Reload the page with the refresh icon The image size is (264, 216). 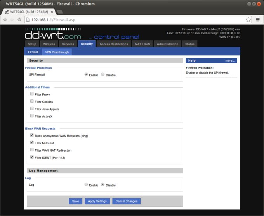(19, 19)
